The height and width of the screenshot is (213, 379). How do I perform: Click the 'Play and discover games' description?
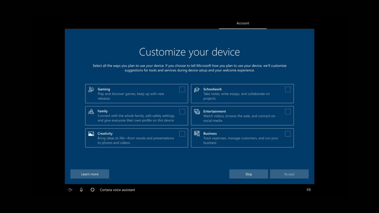point(131,96)
